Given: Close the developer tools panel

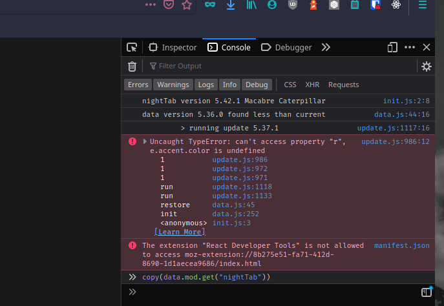Looking at the screenshot, I should (427, 47).
